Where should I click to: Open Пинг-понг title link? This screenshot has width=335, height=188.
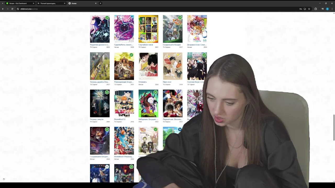coord(167,82)
